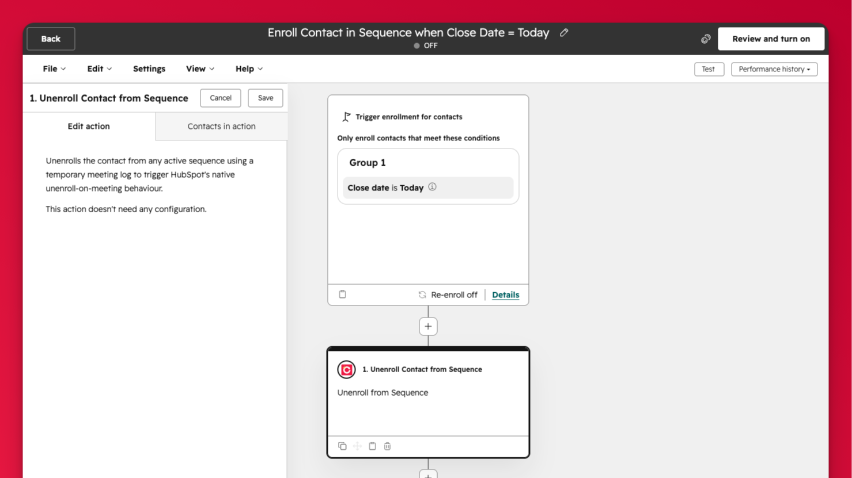Click the Group 1 heading
Screen dimensions: 852x478
coord(368,163)
